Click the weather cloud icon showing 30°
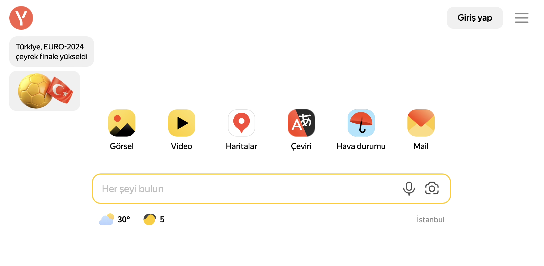Screen dimensions: 544x266 point(107,219)
